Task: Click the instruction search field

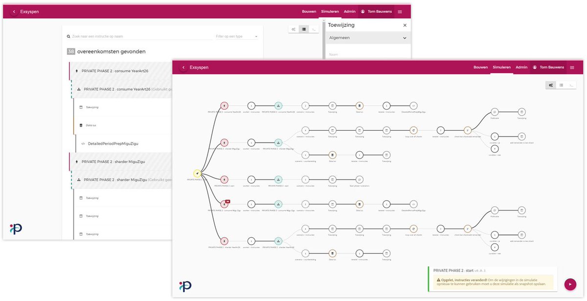Action: click(139, 36)
